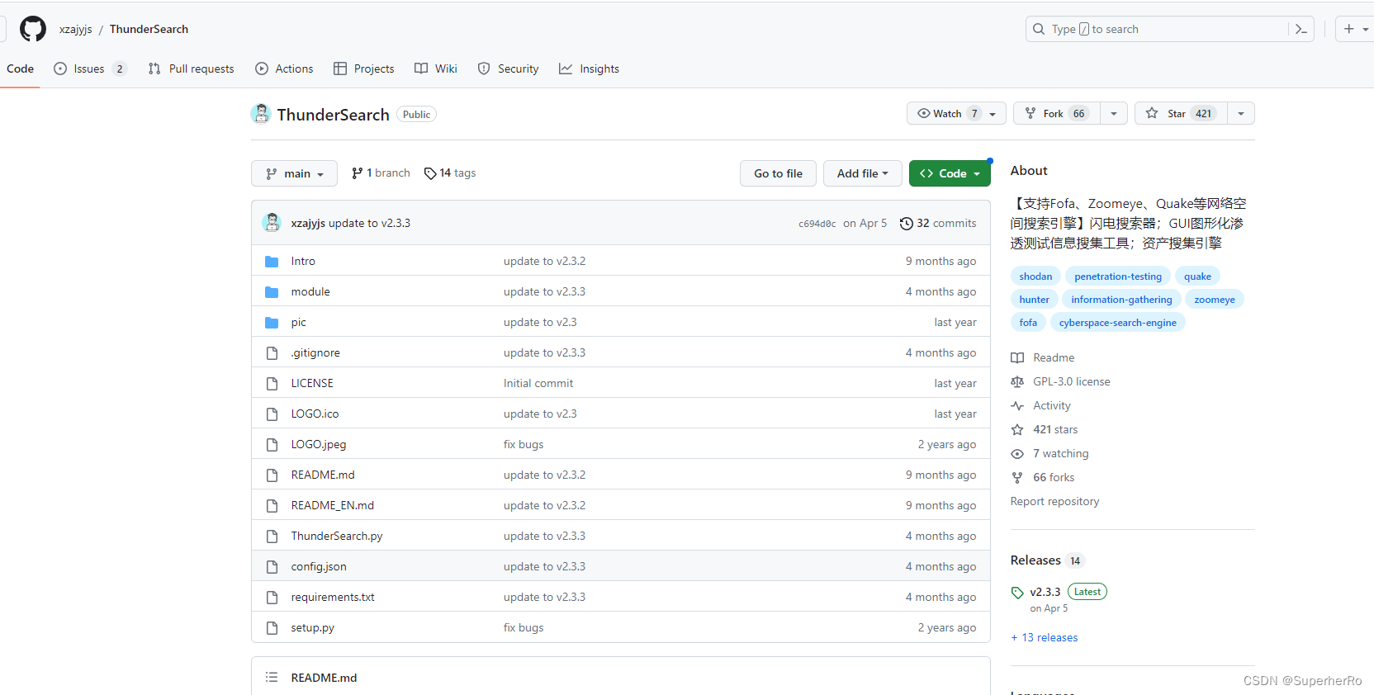Open the module folder icon
This screenshot has height=695, width=1374.
tap(272, 292)
